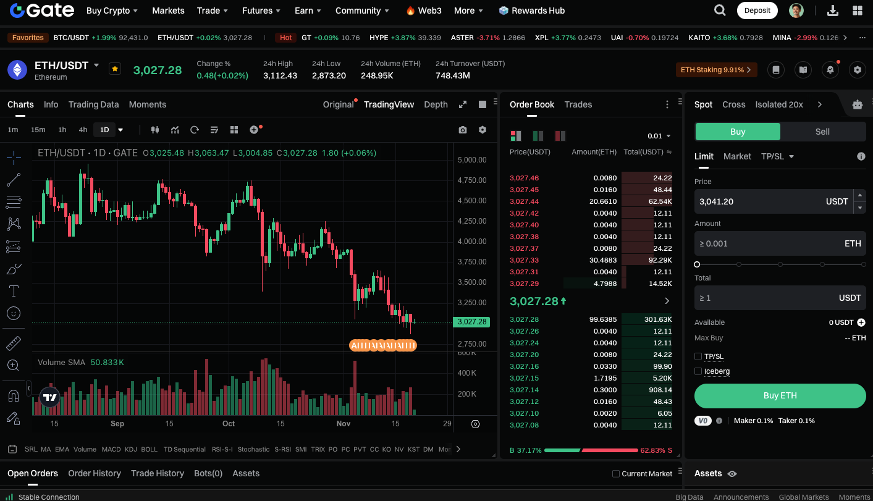Choose the XABCD pattern tool
The image size is (873, 501).
[14, 224]
